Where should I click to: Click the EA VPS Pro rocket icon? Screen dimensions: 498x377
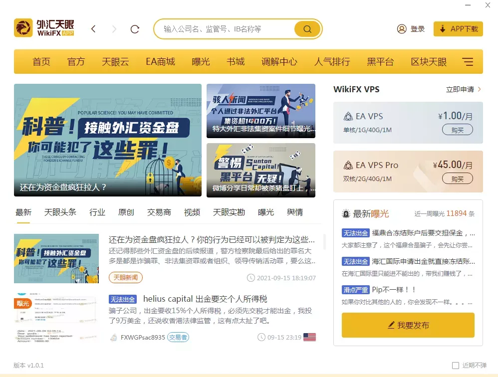(348, 166)
